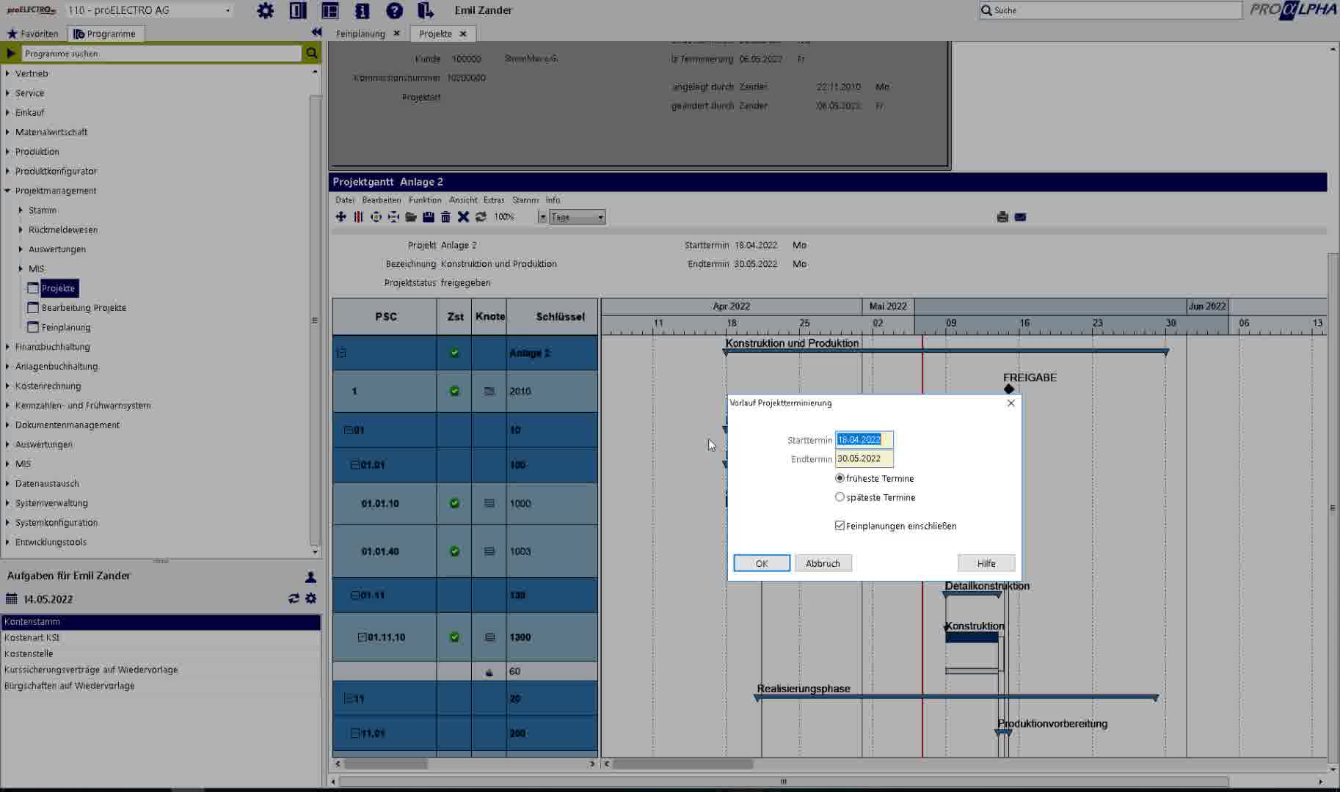1340x792 pixels.
Task: Click the refresh icon in Gantt toolbar
Action: 481,217
